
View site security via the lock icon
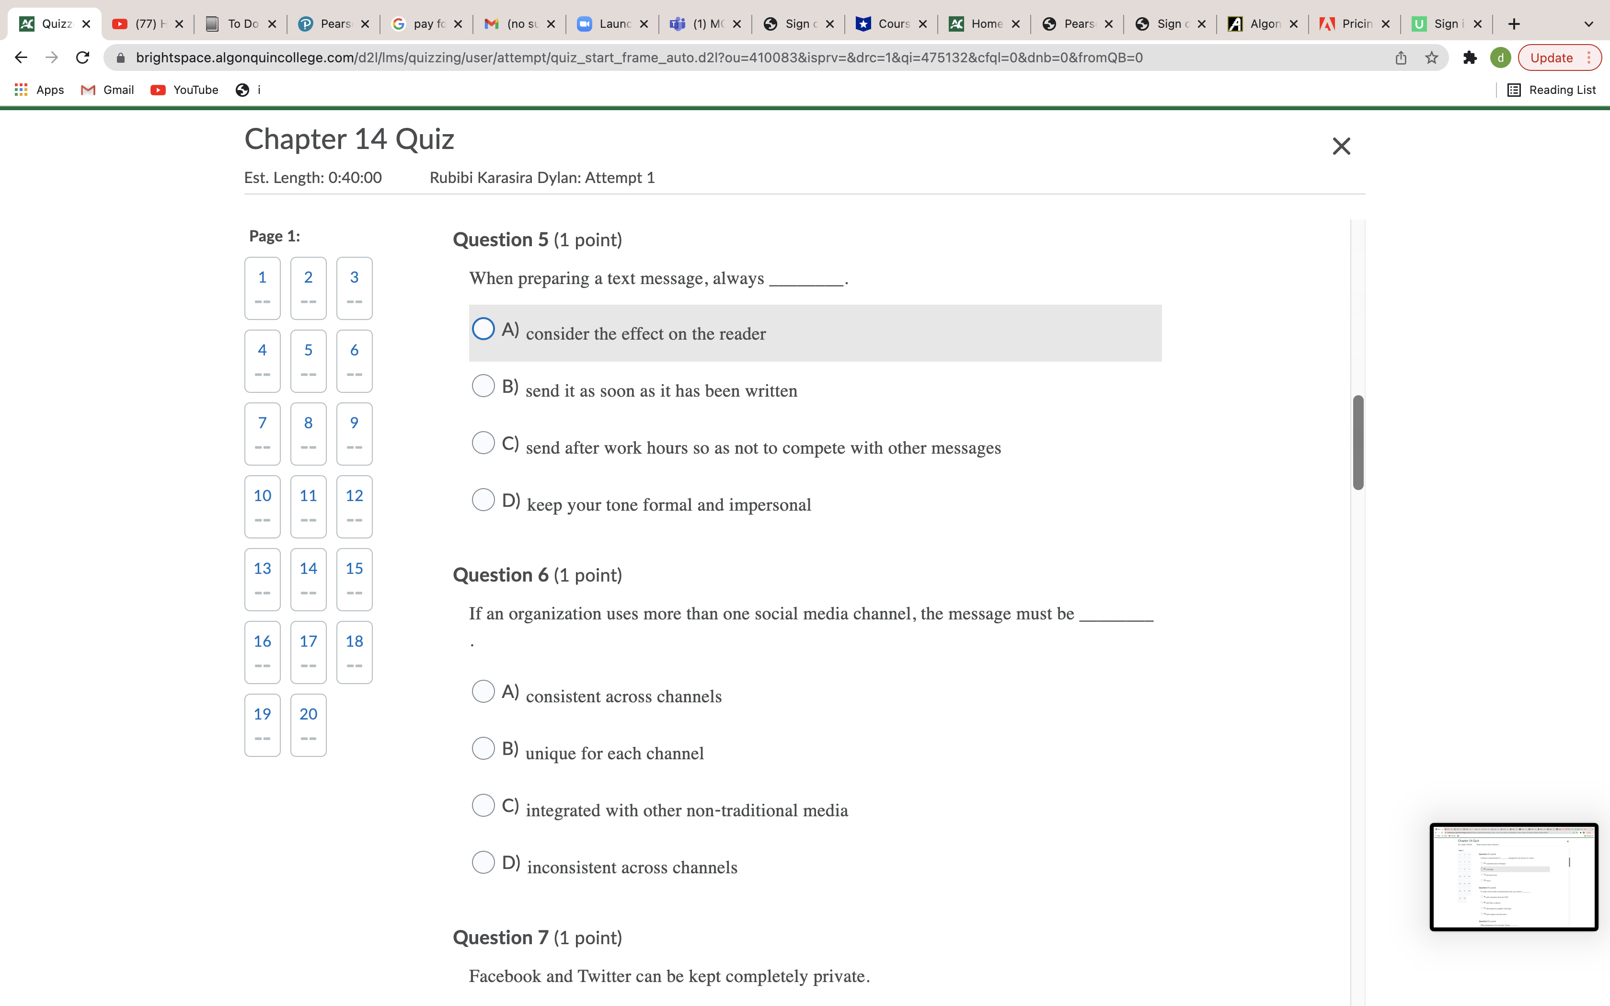pyautogui.click(x=120, y=57)
